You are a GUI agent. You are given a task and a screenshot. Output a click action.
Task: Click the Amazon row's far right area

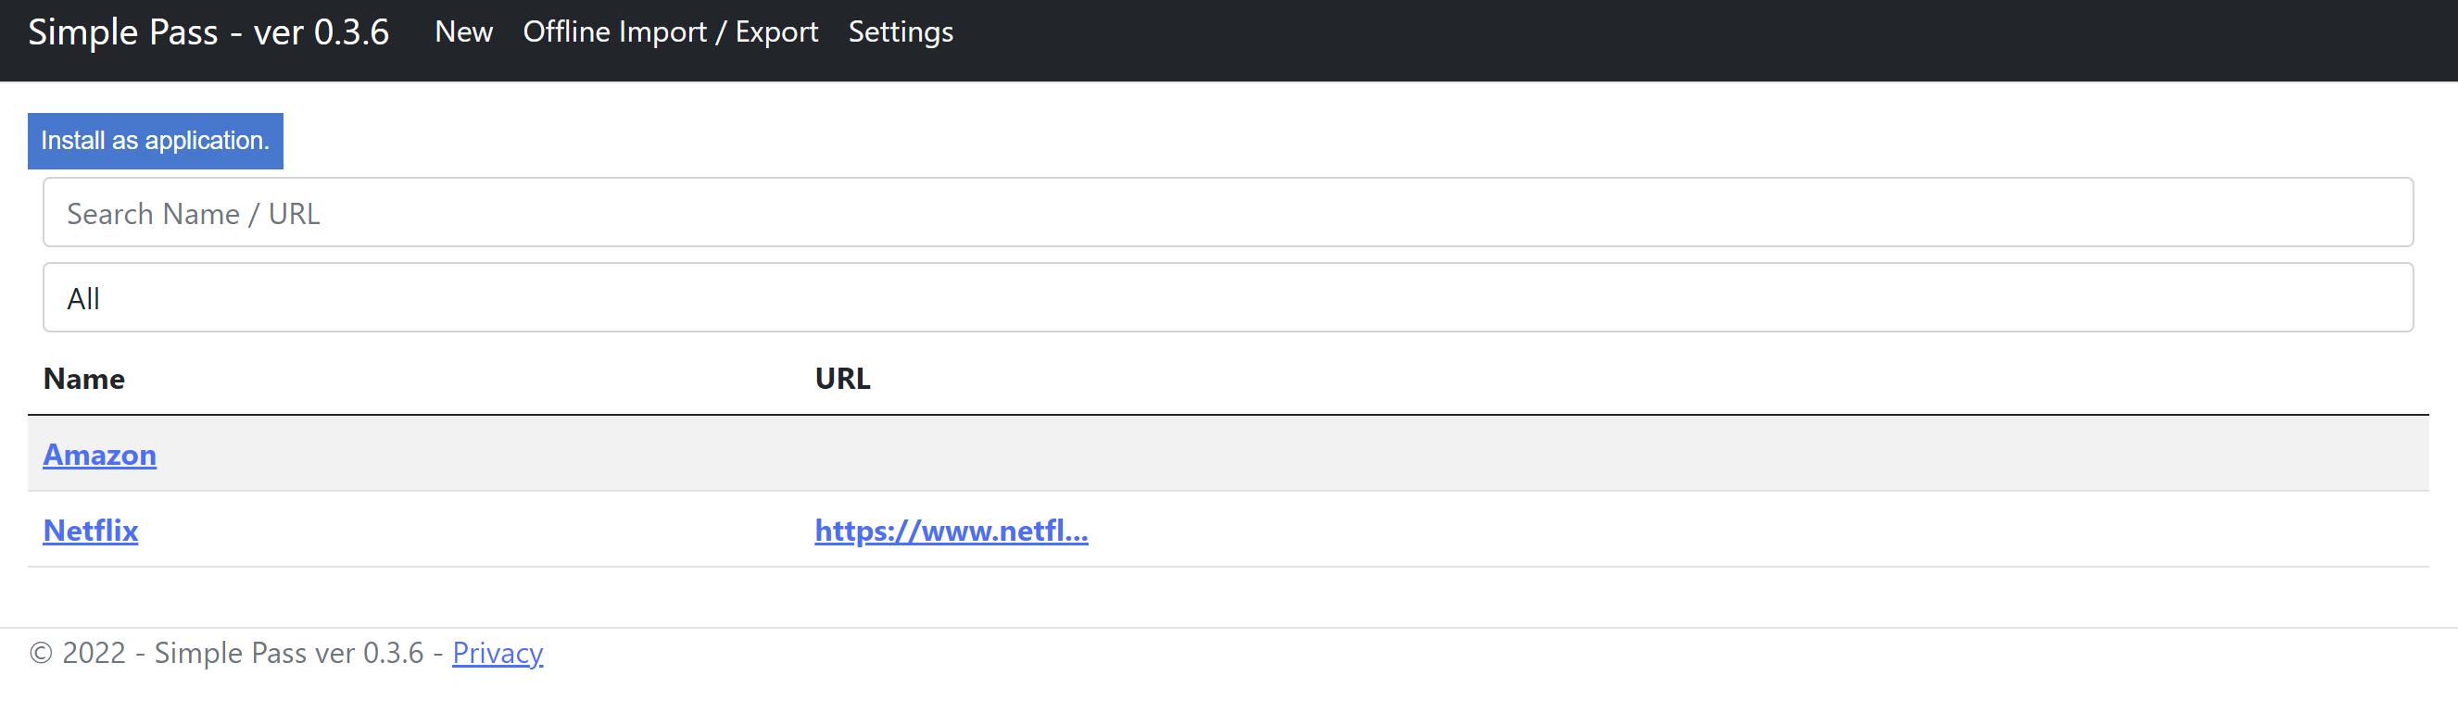pos(2290,455)
